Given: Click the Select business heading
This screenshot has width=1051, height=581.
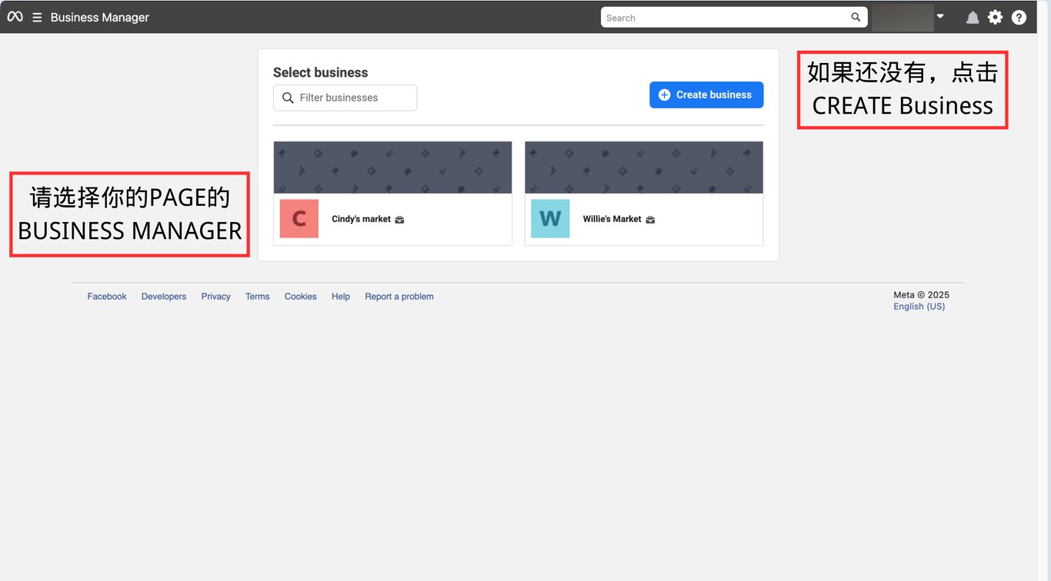Looking at the screenshot, I should (321, 72).
